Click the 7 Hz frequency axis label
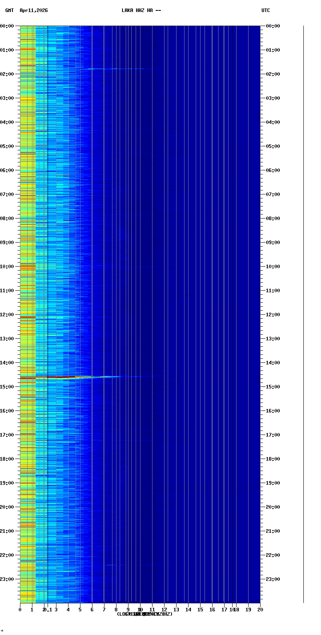This screenshot has width=321, height=635. click(x=104, y=610)
